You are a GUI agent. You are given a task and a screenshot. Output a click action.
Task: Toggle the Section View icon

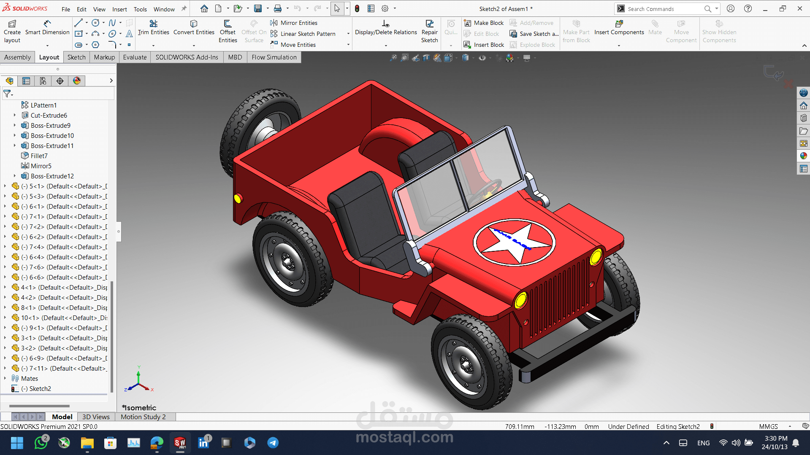426,58
